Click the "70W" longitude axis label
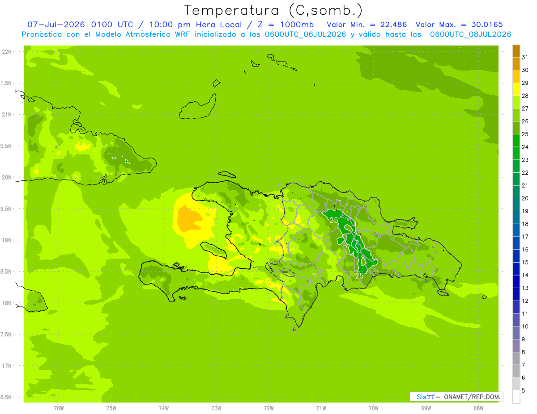This screenshot has height=414, width=537. click(374, 408)
